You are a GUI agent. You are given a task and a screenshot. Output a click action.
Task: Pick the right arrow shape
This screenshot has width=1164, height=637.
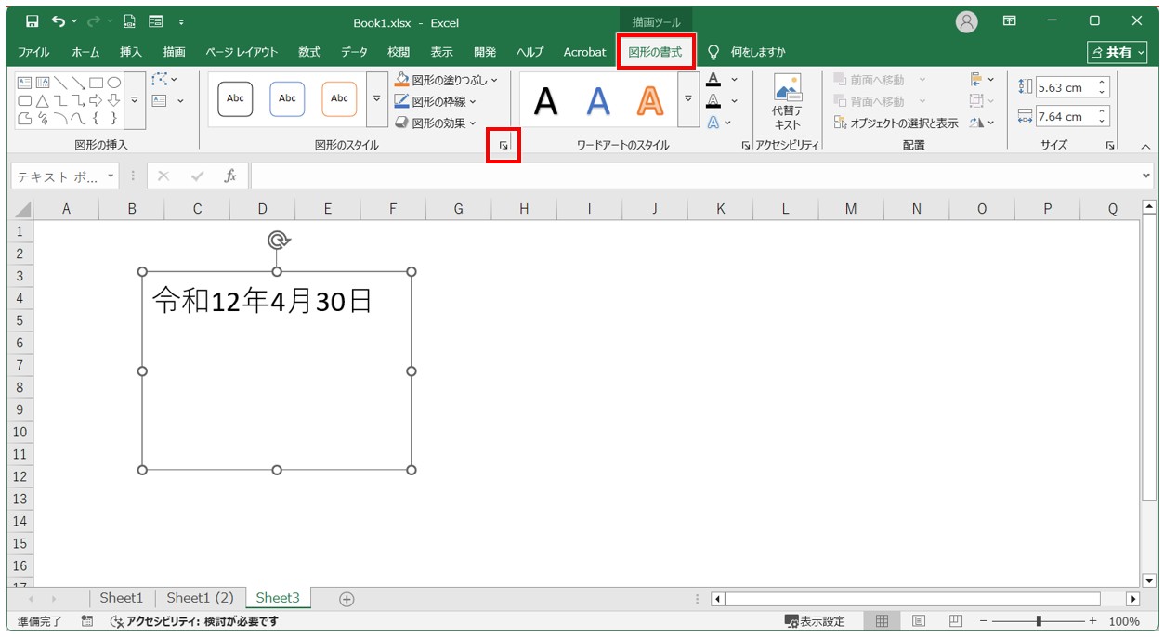click(x=96, y=100)
